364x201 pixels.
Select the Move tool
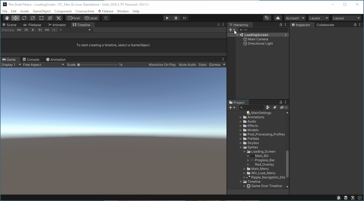[16, 18]
